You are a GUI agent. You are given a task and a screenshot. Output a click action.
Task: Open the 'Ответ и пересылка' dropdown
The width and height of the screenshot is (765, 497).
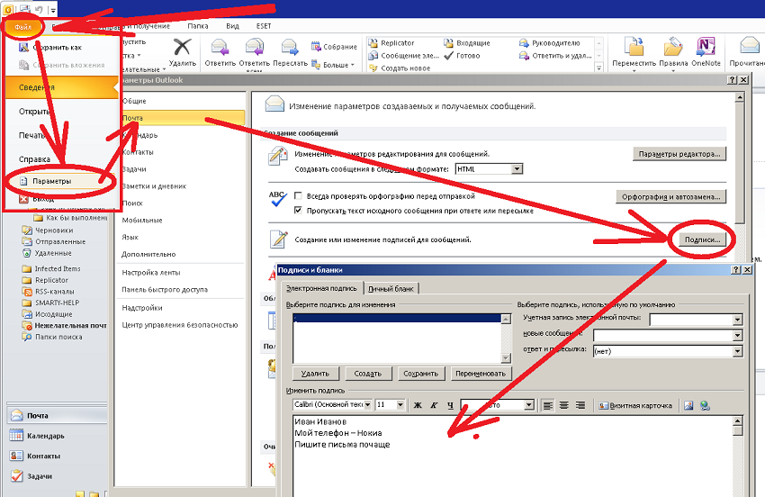point(737,351)
